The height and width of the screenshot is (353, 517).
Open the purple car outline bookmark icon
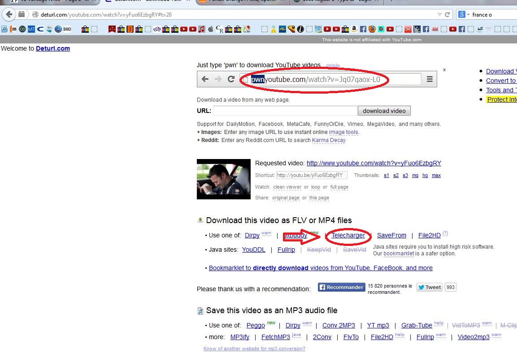(x=157, y=29)
